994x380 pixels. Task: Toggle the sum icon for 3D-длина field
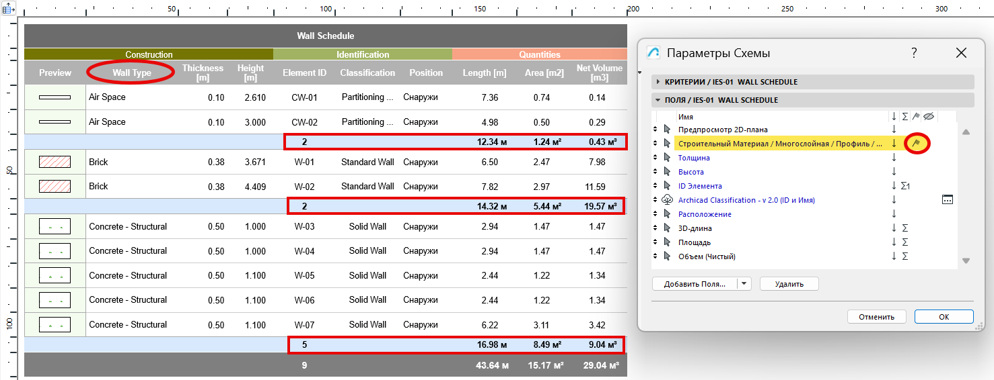[x=905, y=228]
